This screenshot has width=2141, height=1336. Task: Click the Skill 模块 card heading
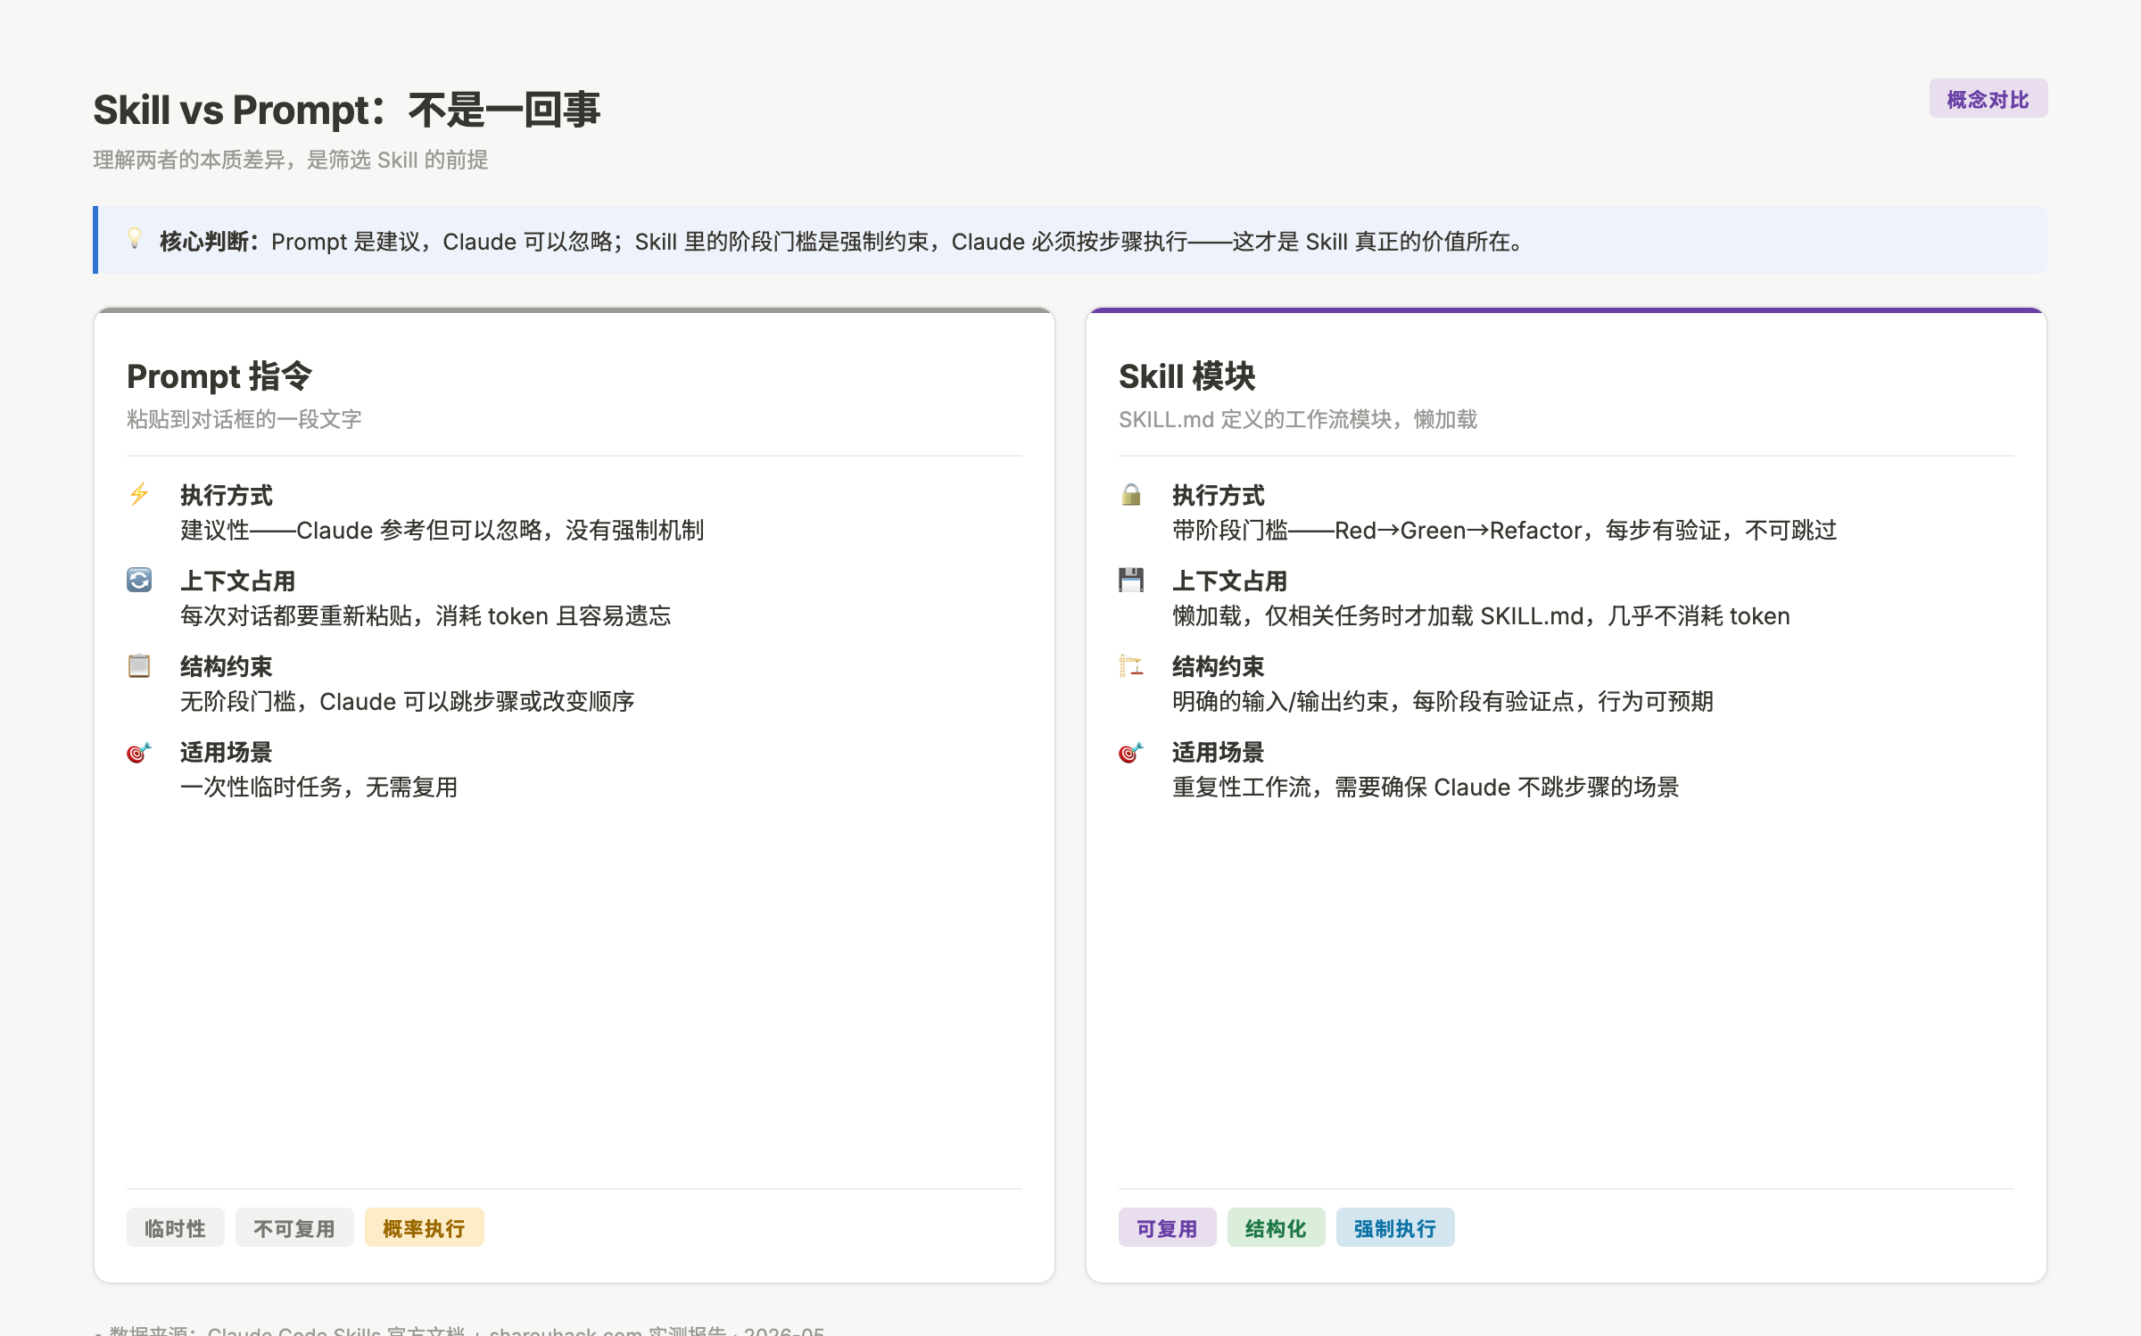(x=1187, y=376)
